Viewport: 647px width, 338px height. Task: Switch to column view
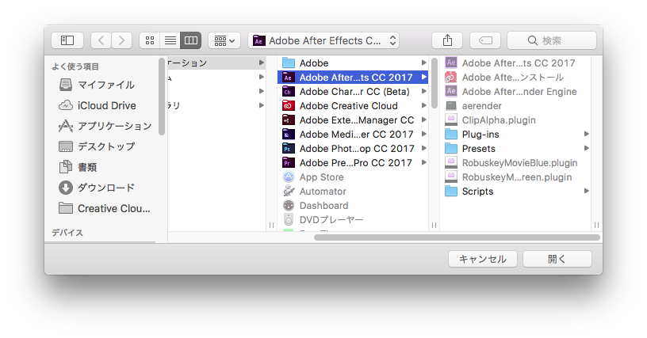(x=190, y=40)
